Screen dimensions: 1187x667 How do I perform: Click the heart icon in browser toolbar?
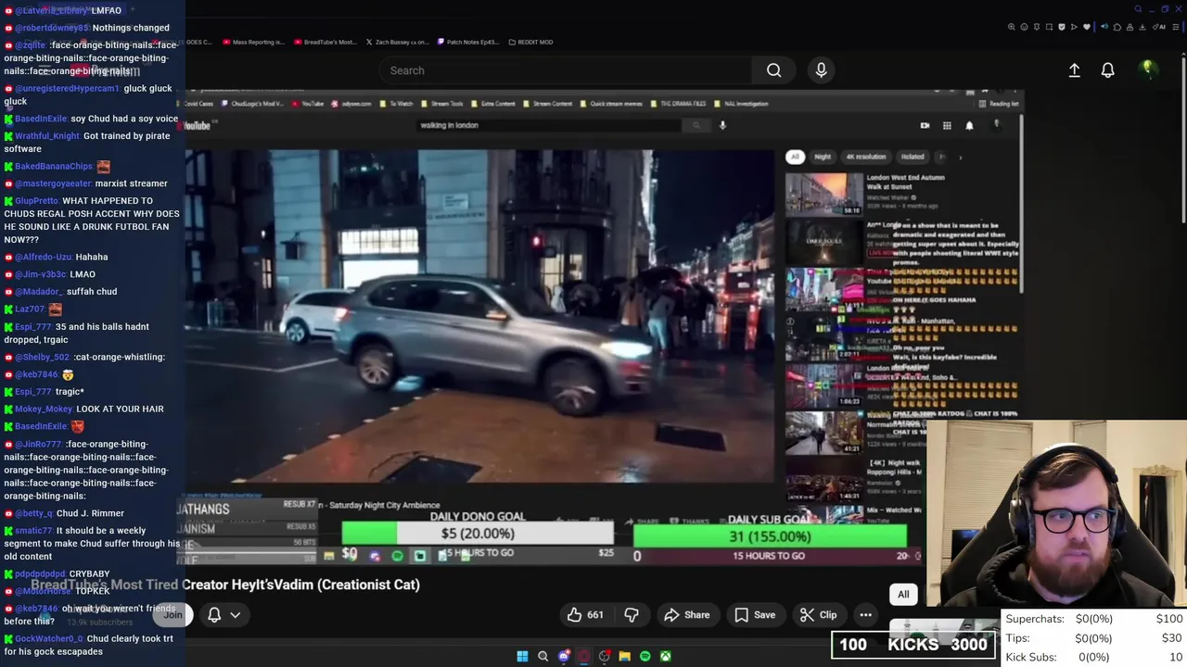point(1087,27)
